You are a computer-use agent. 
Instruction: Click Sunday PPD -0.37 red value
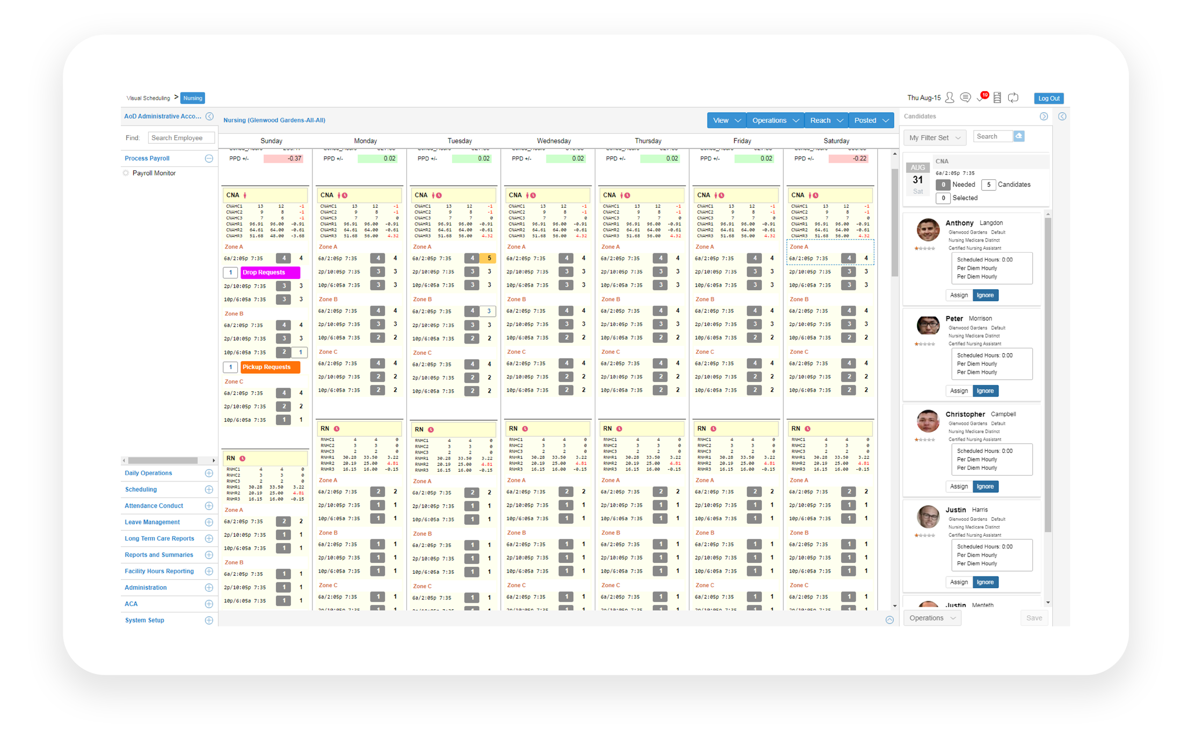click(283, 159)
